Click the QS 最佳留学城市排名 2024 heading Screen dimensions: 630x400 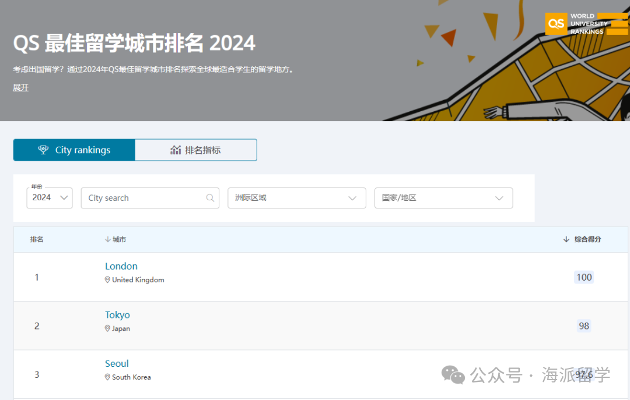134,43
